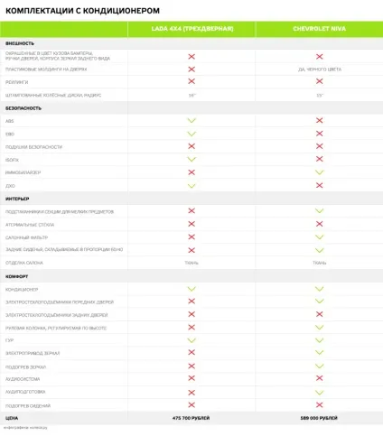Click the Подогрев сидений cross under LADA
383x436 pixels.
(191, 405)
